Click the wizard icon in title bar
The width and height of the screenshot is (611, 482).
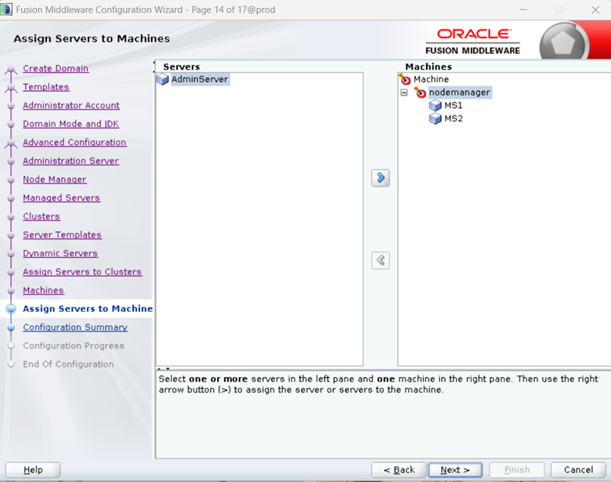6,9
